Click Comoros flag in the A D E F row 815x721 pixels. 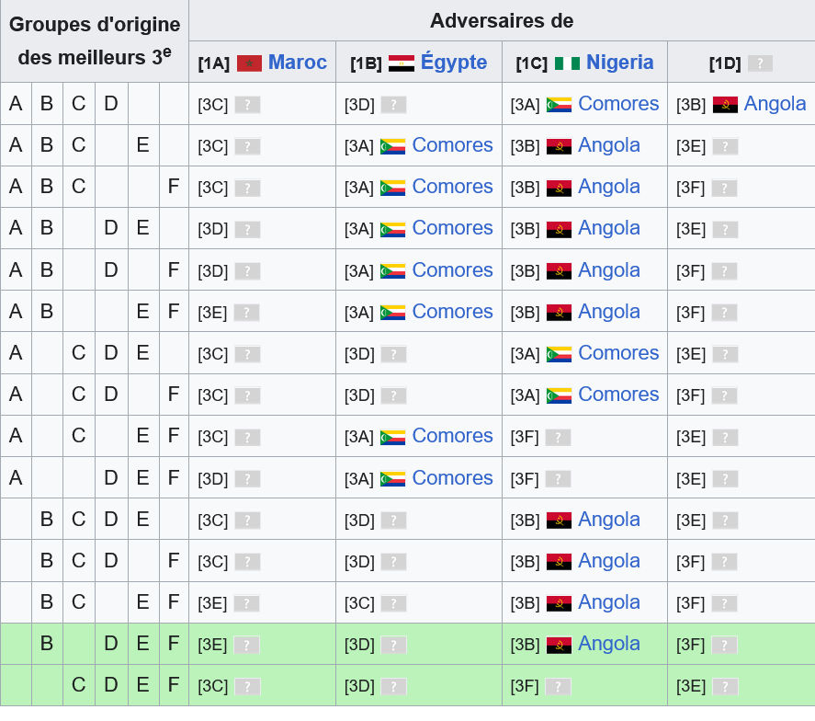pos(393,479)
